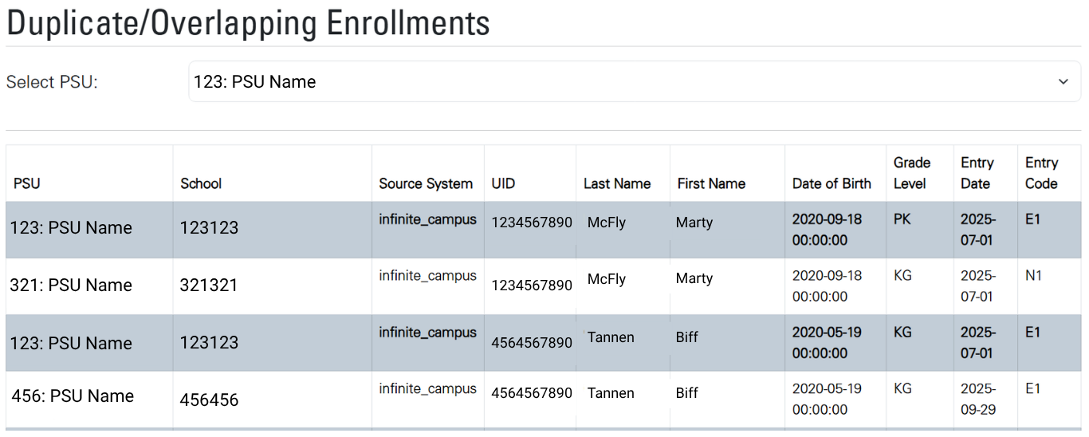Click school number 321321 cell
The height and width of the screenshot is (437, 1089).
[x=209, y=285]
